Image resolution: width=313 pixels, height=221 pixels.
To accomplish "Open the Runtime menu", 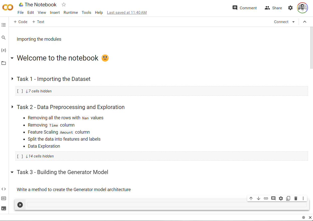I will [71, 13].
